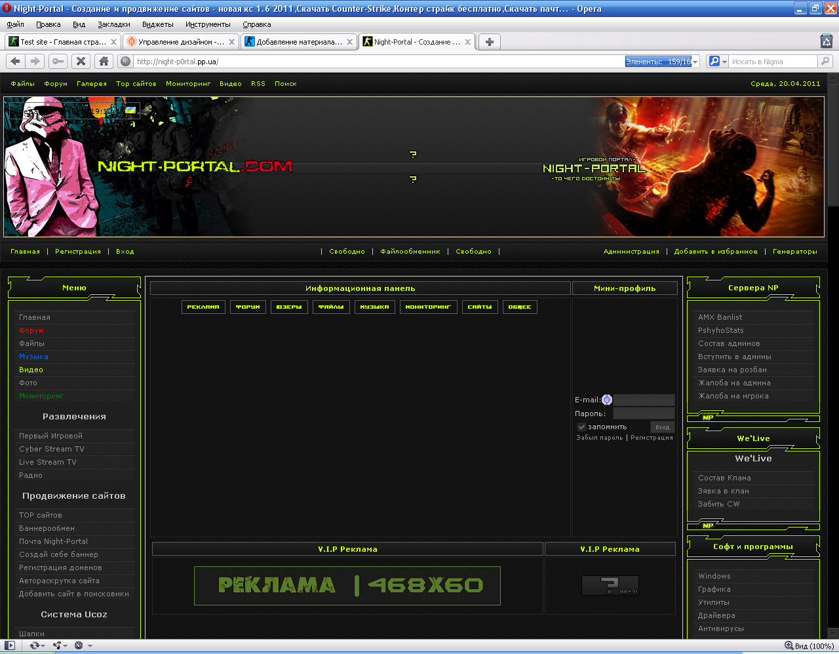Click the МУЗЫКА info panel button

tap(374, 307)
